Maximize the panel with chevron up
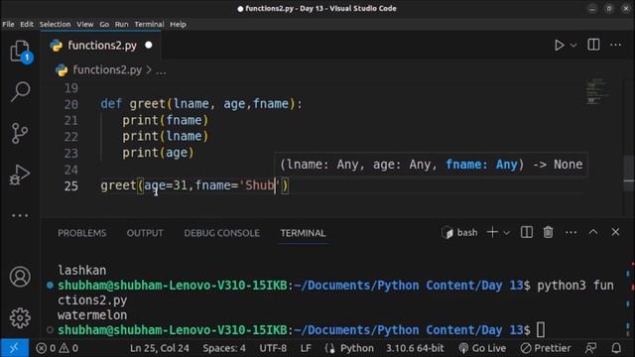 tap(593, 232)
